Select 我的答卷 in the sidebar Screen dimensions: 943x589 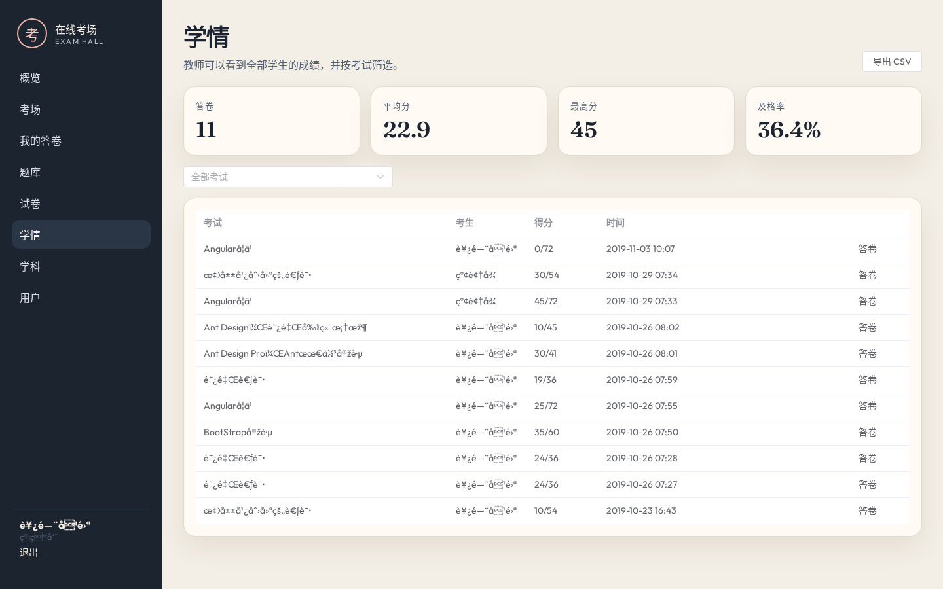[x=81, y=141]
